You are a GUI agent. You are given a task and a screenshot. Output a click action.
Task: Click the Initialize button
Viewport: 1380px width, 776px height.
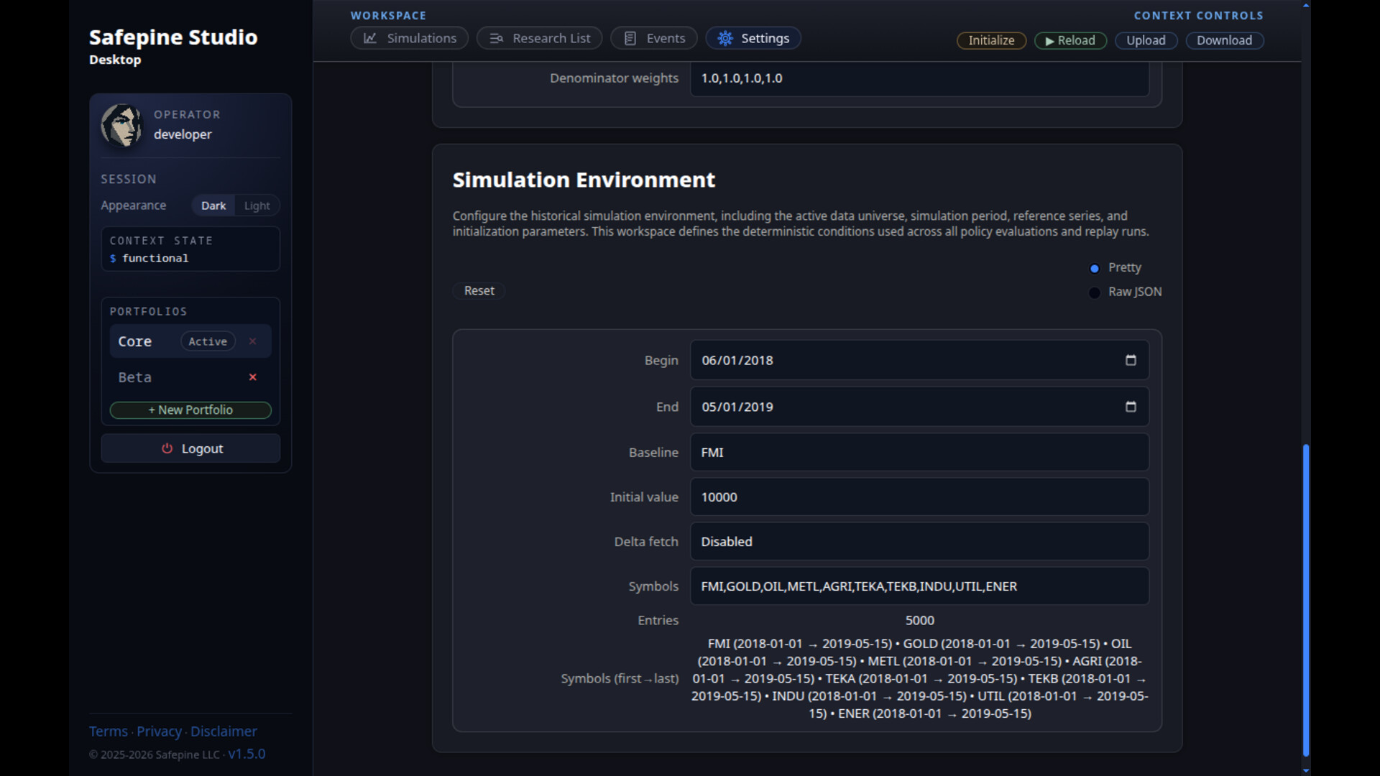click(991, 40)
